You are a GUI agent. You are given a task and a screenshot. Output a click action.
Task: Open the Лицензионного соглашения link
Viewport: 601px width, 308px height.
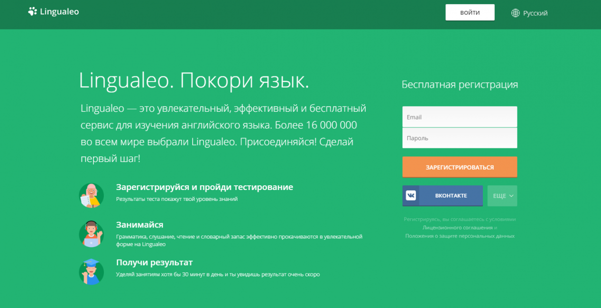pyautogui.click(x=457, y=228)
